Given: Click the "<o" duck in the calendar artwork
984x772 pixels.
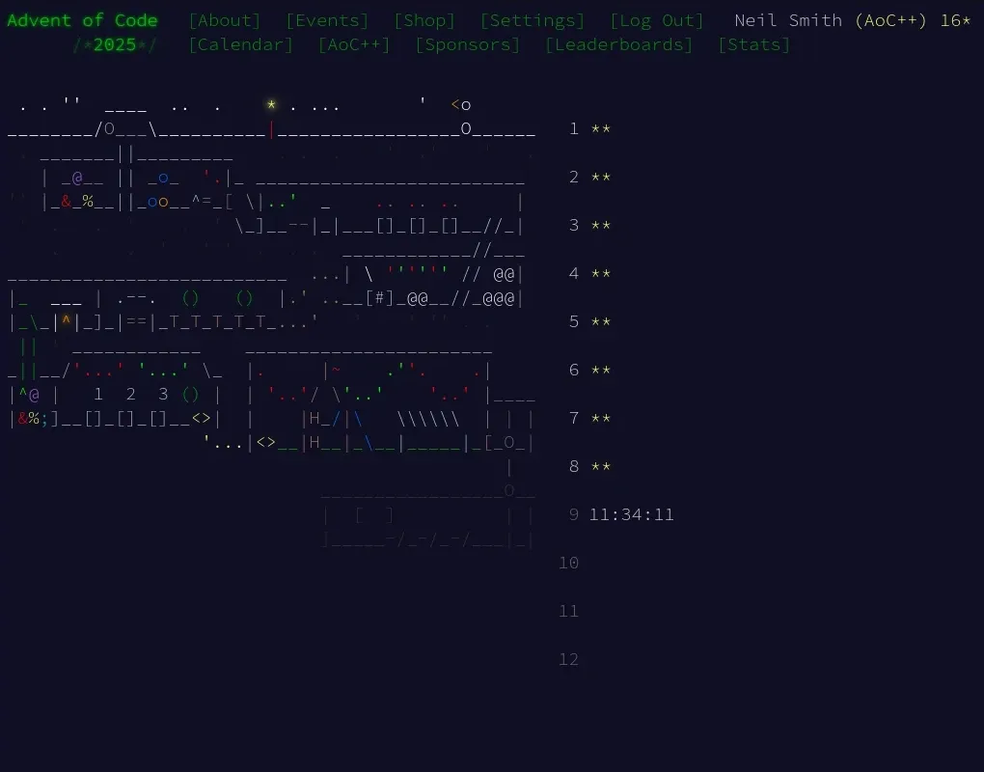Looking at the screenshot, I should (460, 104).
